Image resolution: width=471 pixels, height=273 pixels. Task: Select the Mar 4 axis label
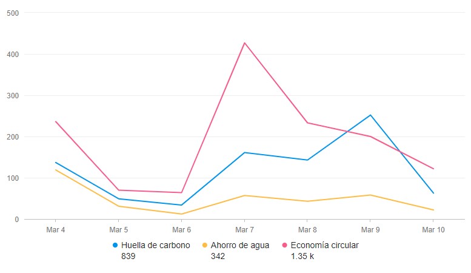[56, 229]
